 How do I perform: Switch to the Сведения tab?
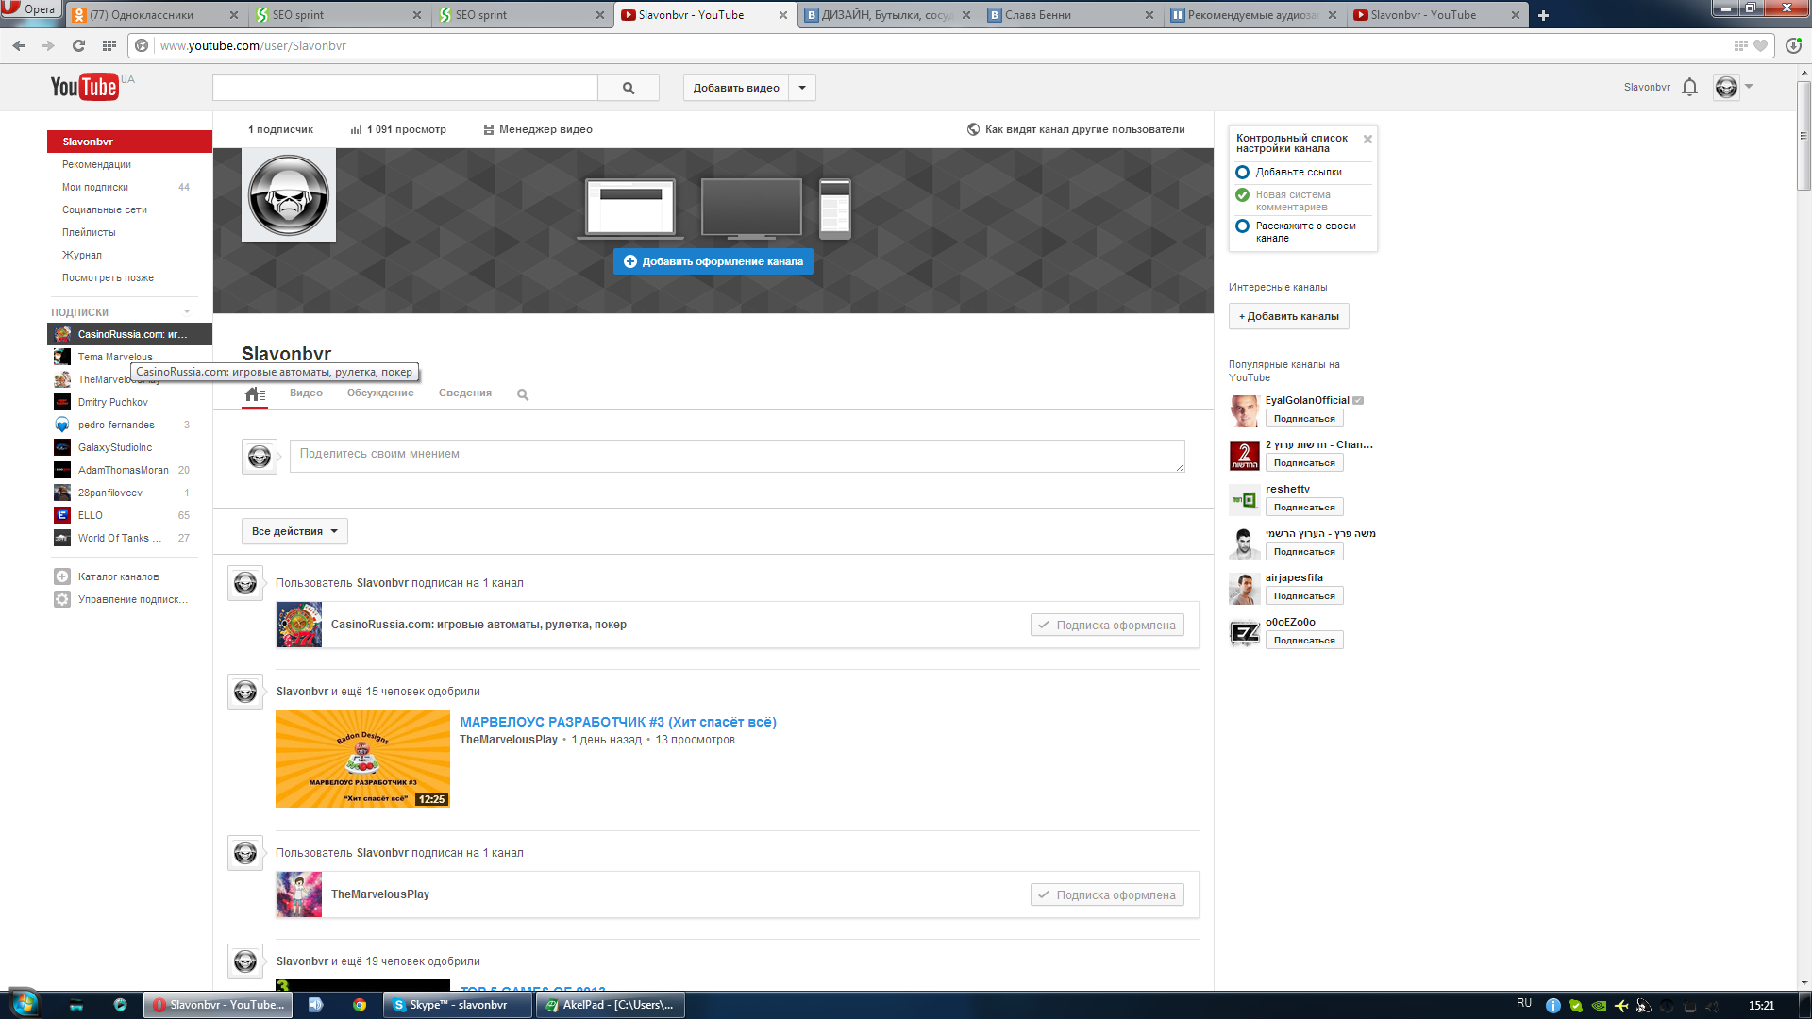coord(464,393)
